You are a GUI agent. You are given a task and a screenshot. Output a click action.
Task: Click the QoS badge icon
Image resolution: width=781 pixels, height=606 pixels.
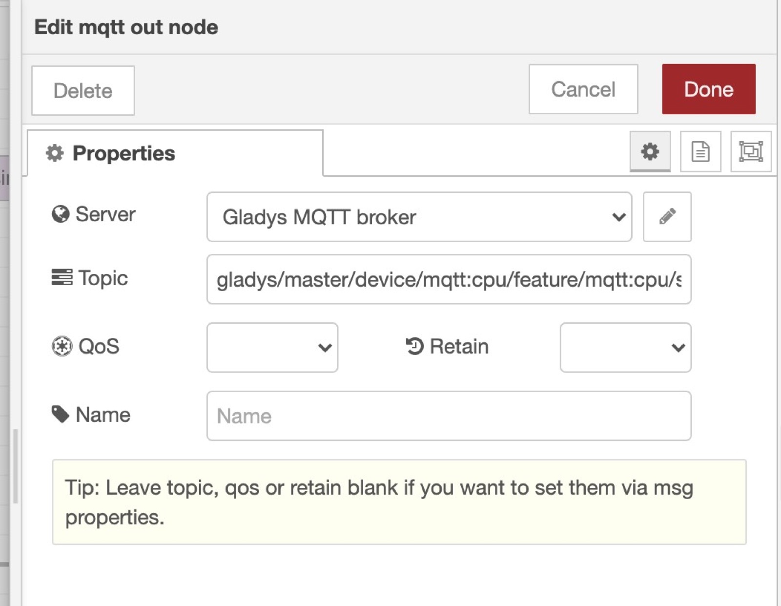(x=61, y=346)
